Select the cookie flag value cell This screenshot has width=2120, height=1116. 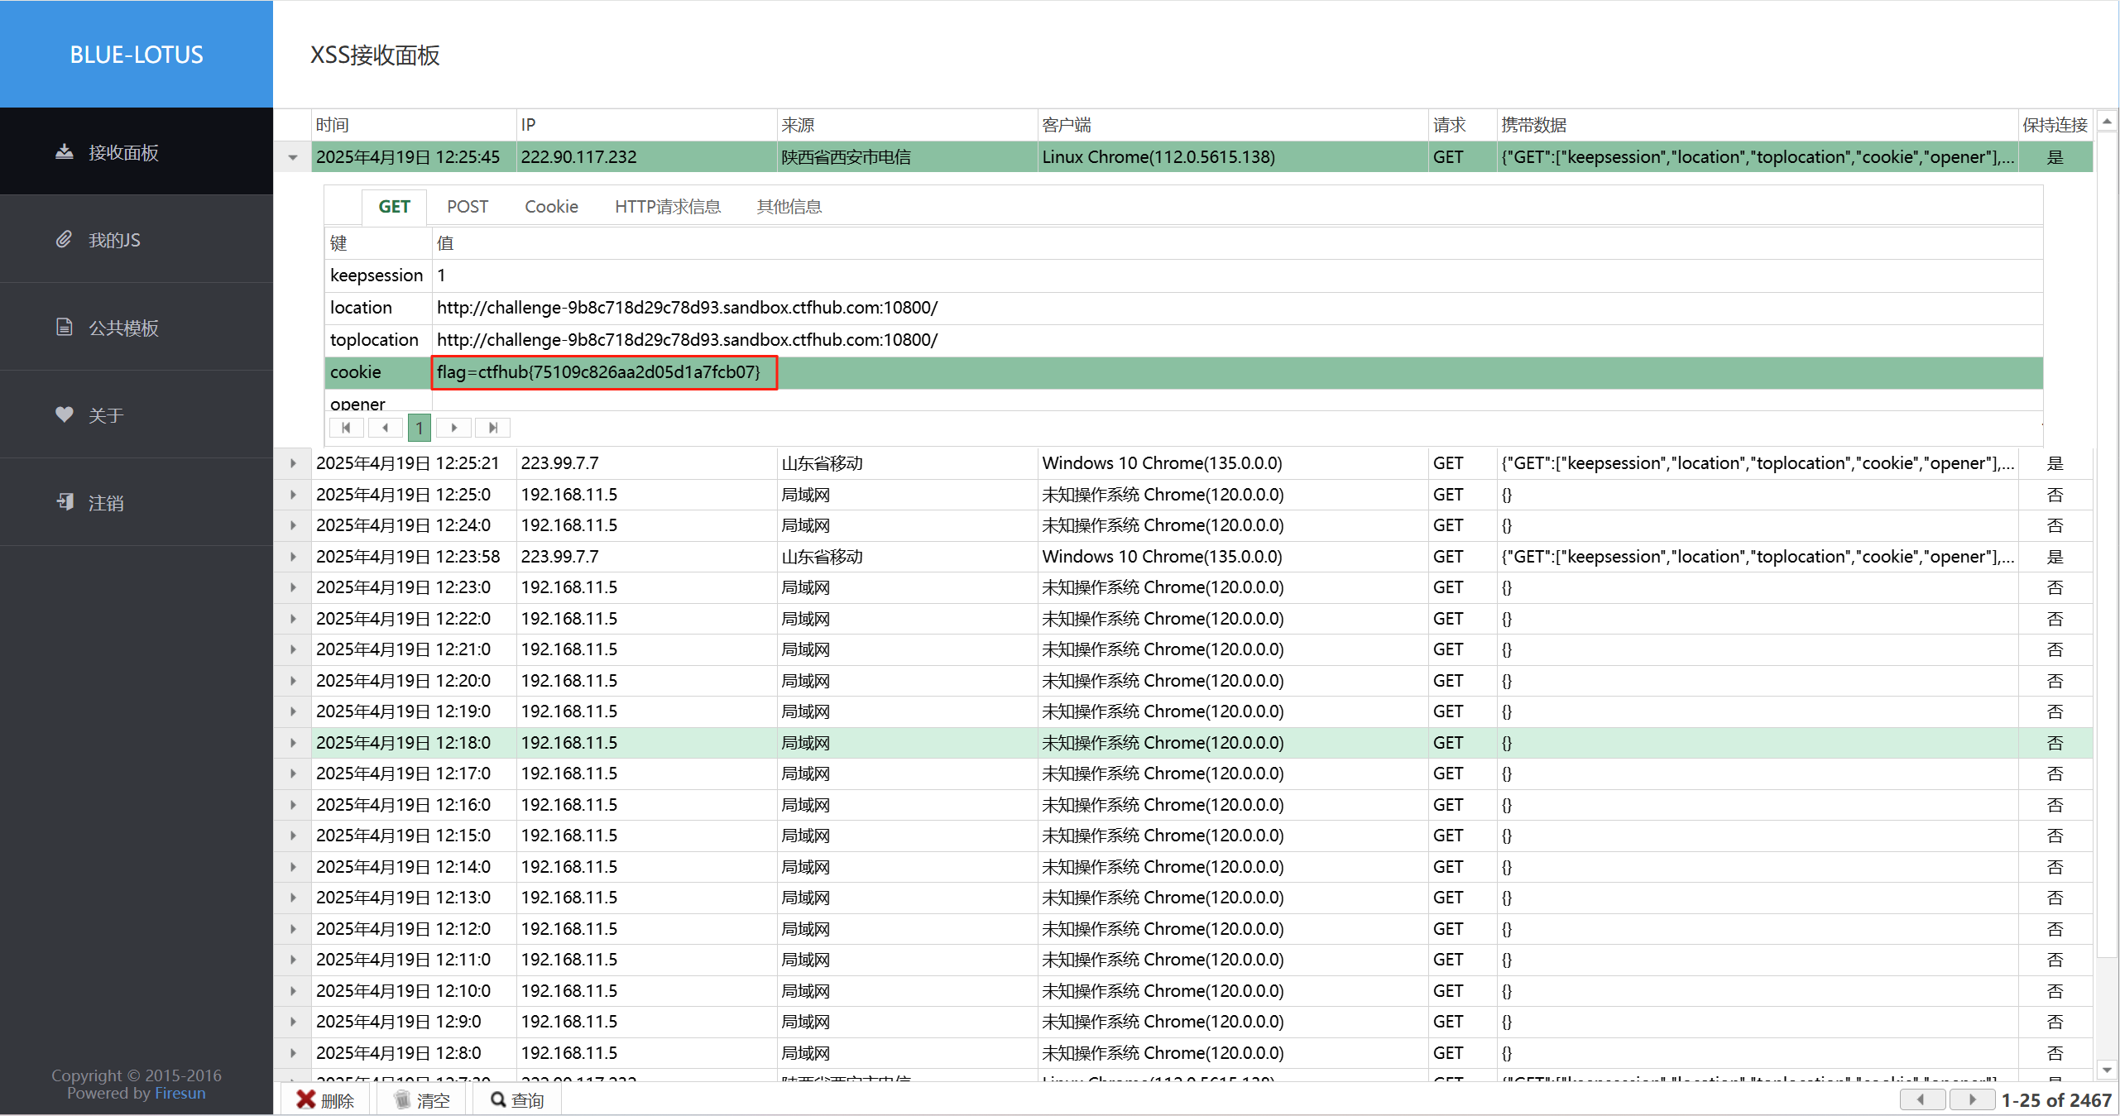point(603,372)
